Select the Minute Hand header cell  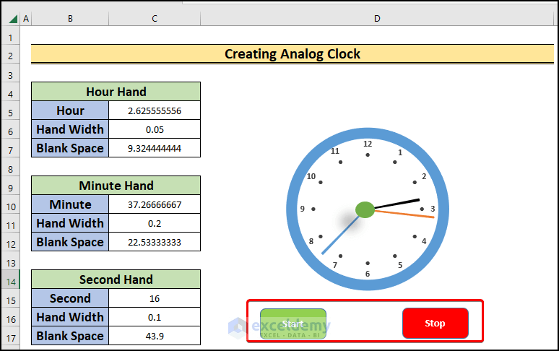(116, 186)
